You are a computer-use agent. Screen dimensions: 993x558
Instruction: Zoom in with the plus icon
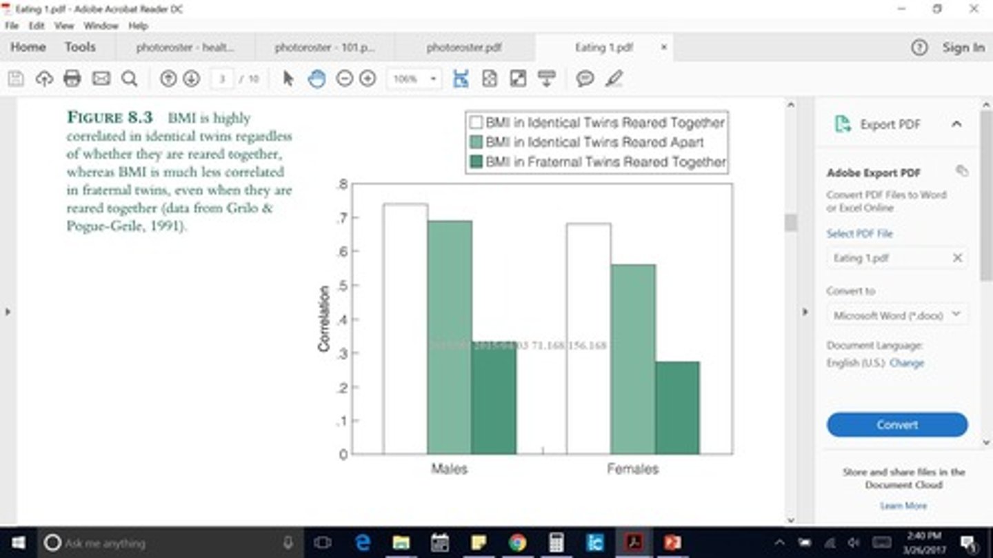[368, 79]
